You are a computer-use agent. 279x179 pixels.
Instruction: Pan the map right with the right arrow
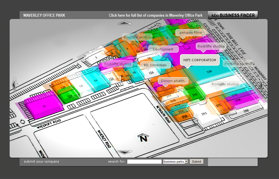point(261,85)
